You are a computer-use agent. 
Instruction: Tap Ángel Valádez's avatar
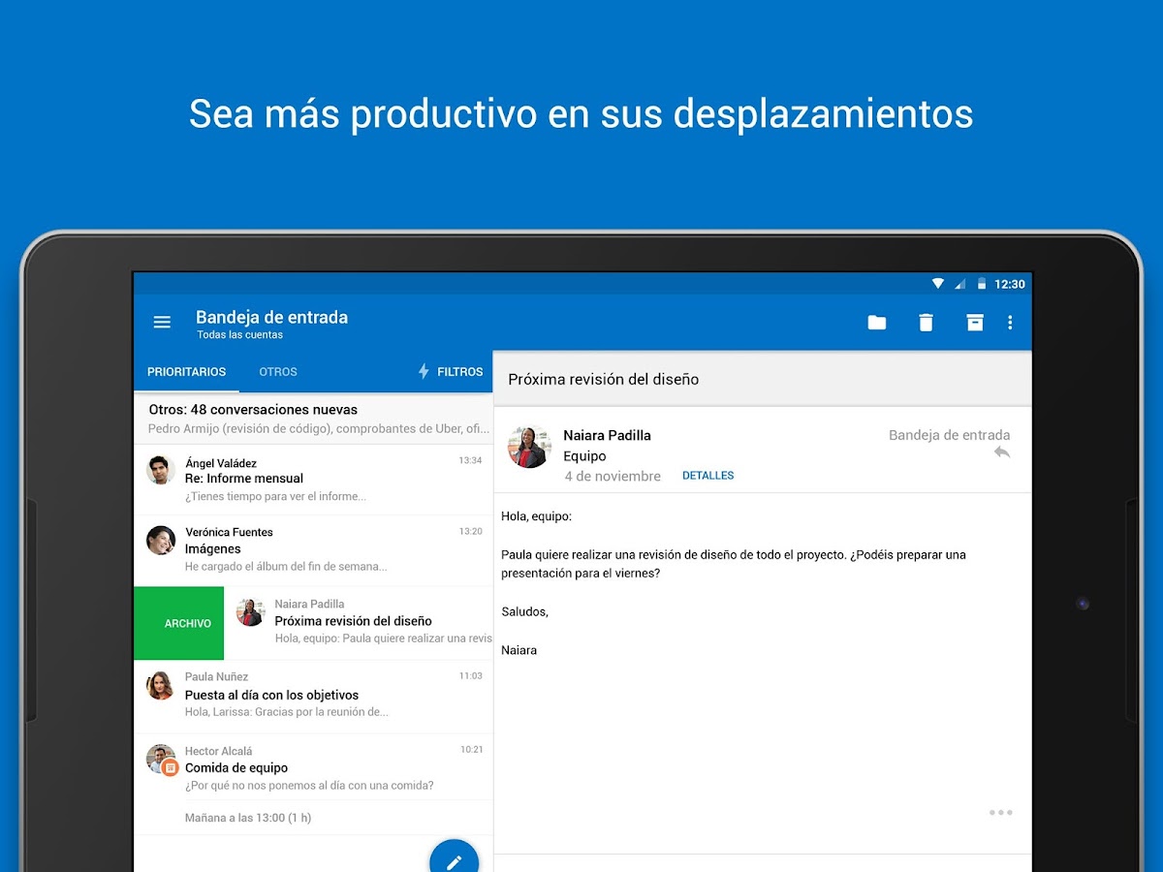click(x=160, y=470)
